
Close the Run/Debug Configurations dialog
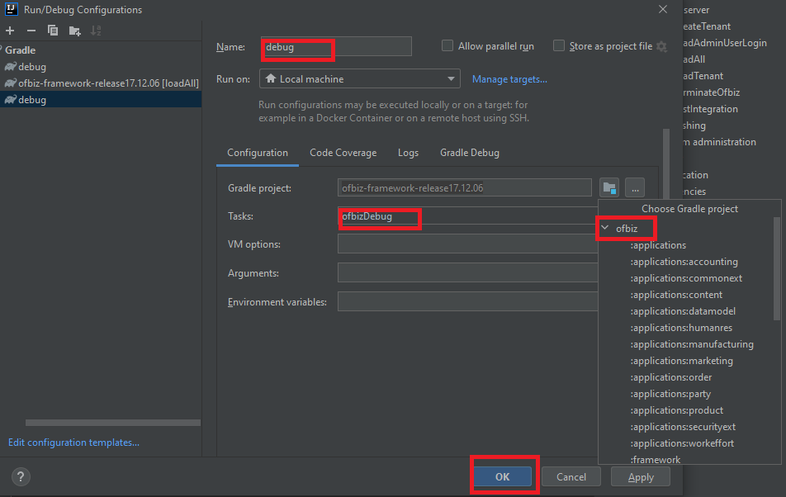click(x=663, y=10)
